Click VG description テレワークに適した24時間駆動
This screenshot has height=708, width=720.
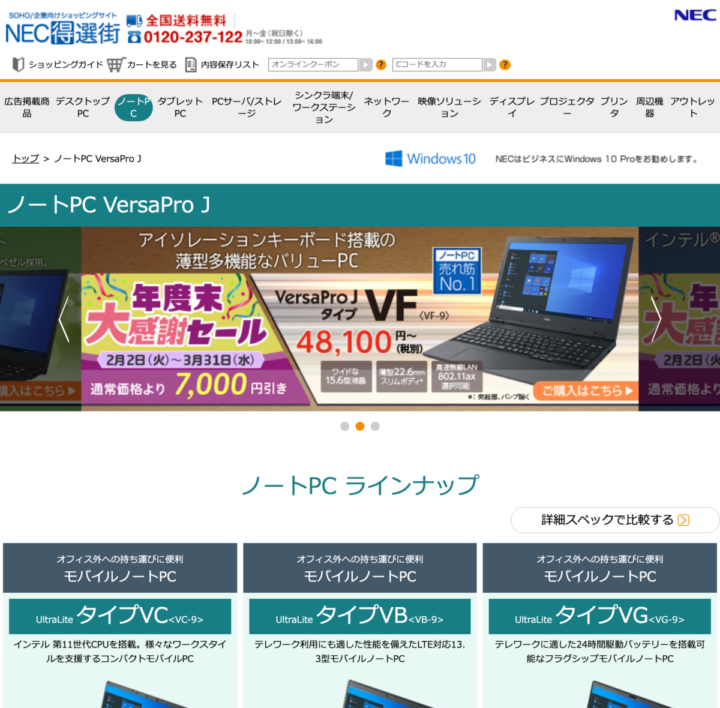pos(600,651)
